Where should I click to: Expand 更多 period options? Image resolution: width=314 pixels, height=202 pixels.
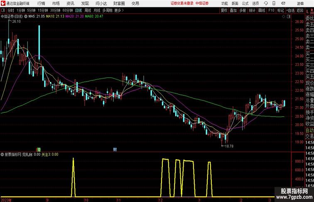(x=119, y=10)
